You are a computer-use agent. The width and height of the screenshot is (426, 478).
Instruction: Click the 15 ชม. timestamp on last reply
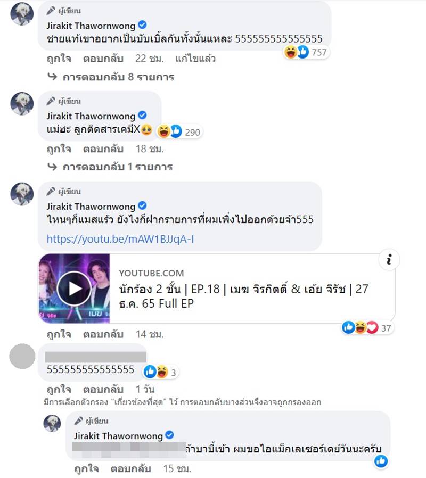(177, 468)
